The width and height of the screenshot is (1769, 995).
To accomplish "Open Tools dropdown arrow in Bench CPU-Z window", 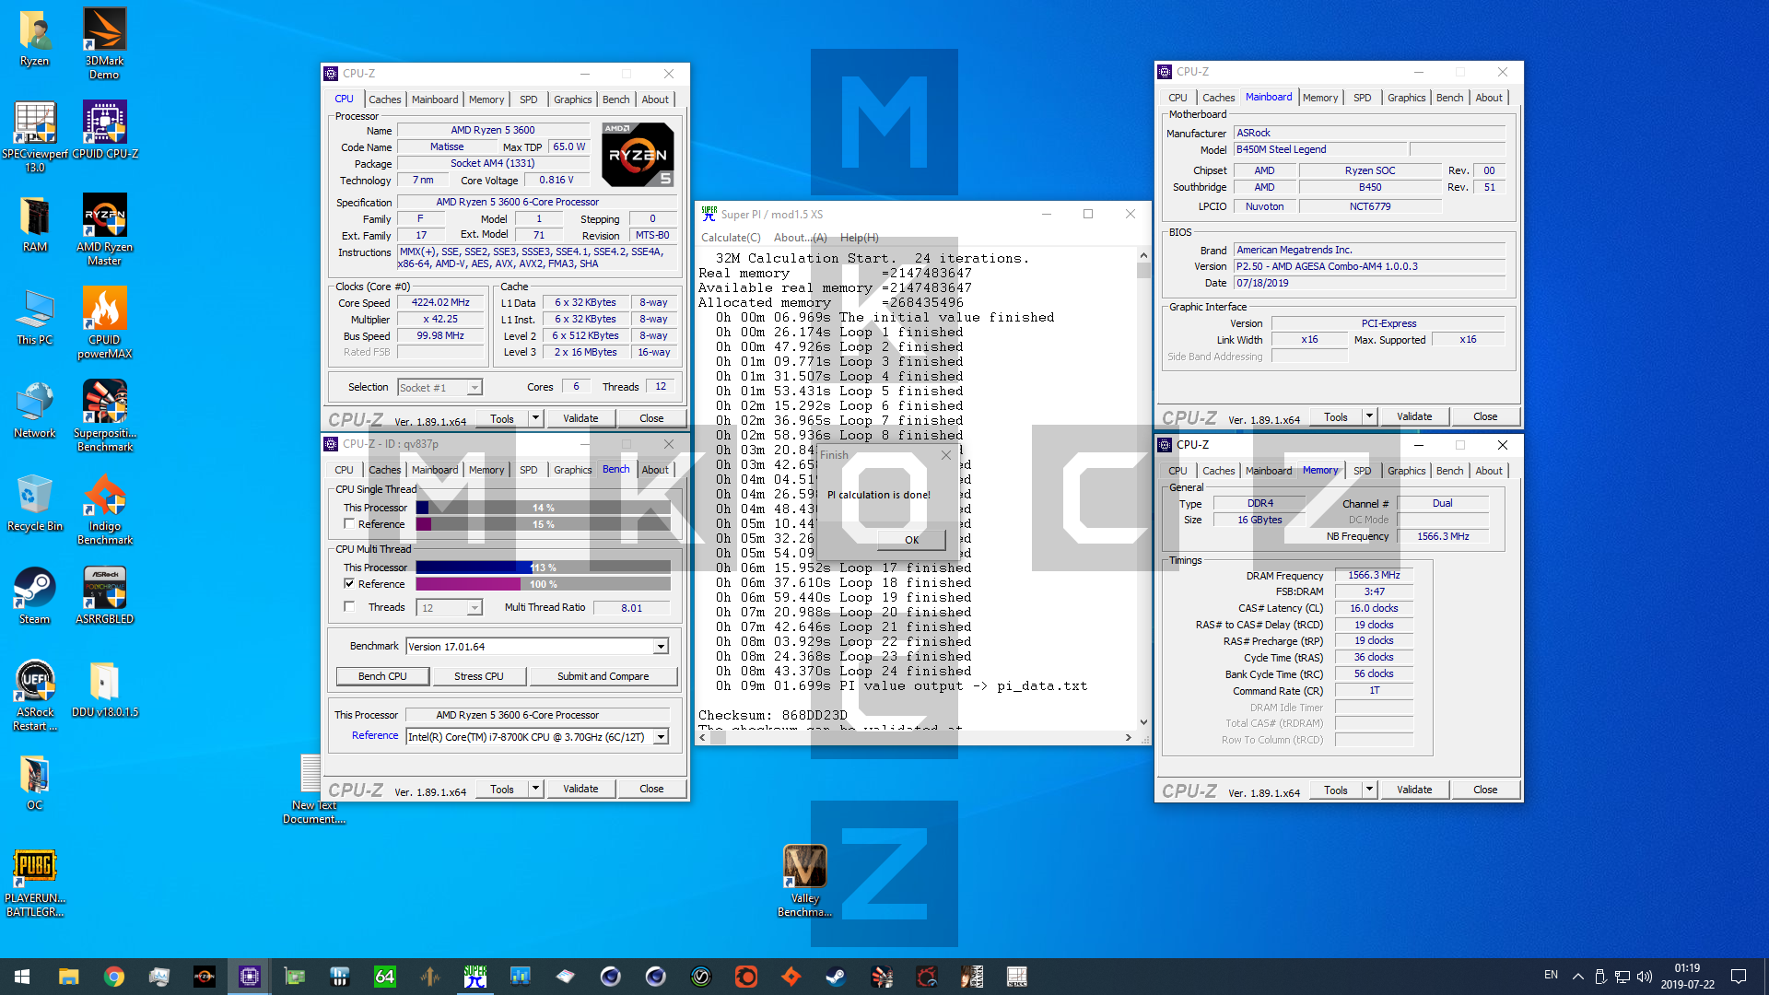I will point(535,789).
